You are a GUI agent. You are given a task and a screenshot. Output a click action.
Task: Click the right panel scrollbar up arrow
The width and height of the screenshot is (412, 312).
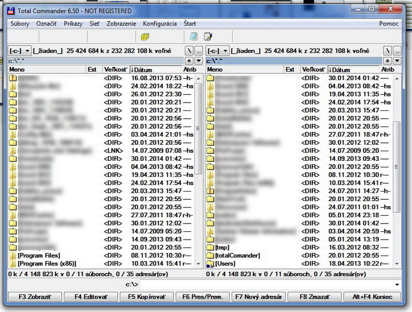(397, 78)
